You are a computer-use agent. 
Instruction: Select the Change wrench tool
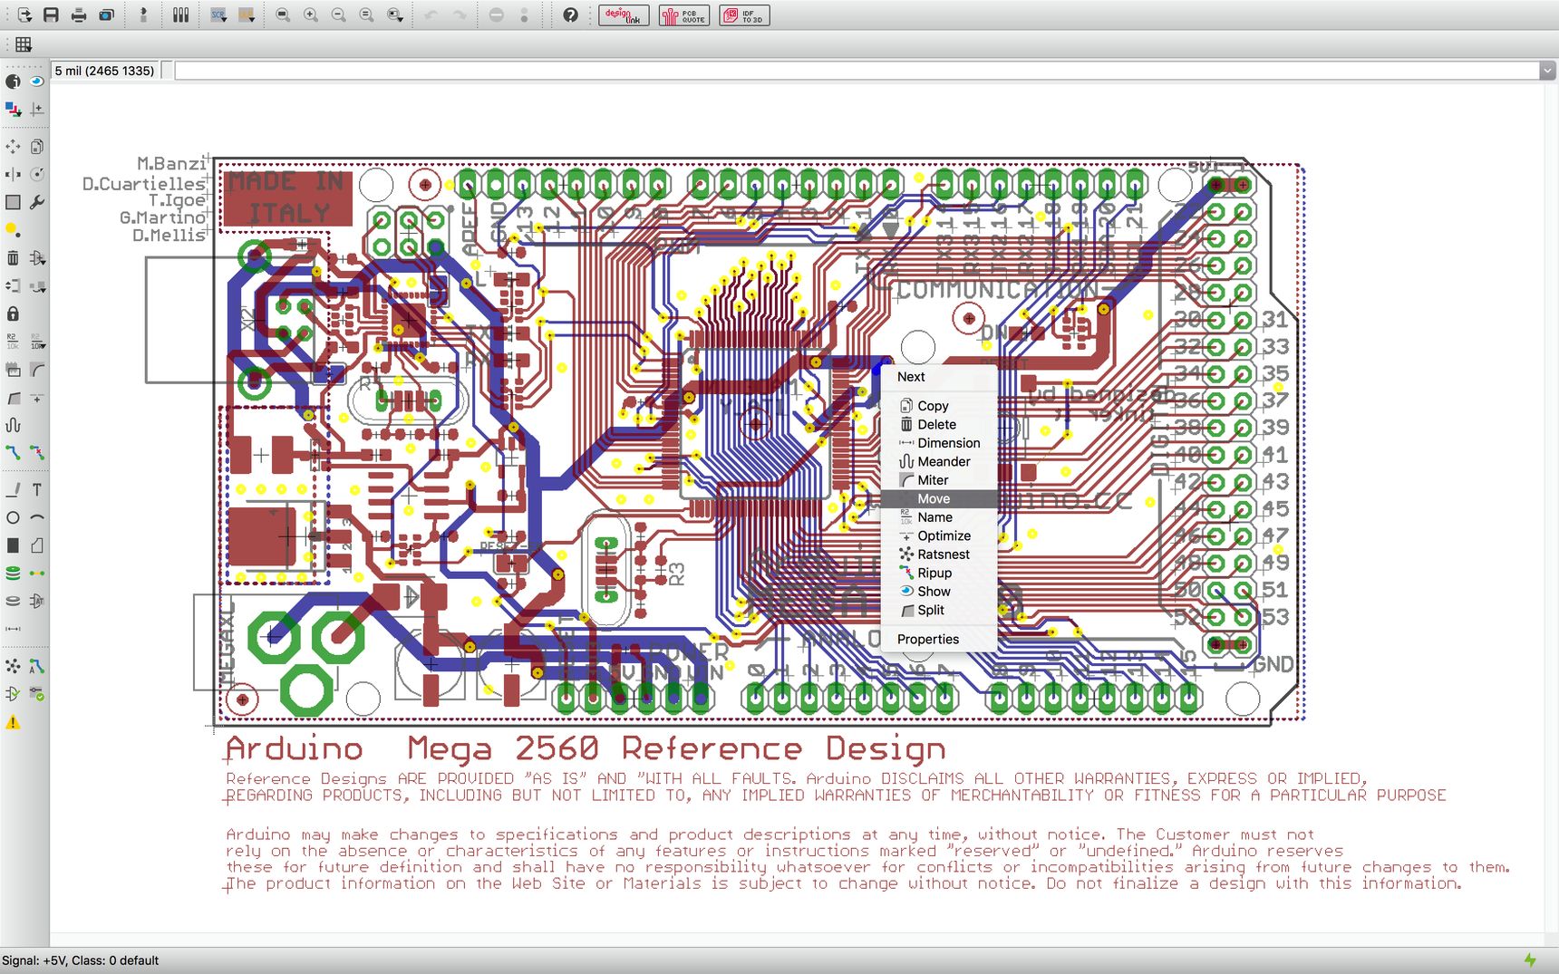coord(36,202)
